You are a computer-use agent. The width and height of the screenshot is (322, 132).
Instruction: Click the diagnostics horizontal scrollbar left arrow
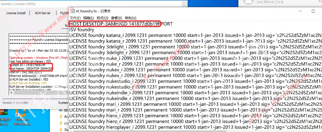(11, 93)
